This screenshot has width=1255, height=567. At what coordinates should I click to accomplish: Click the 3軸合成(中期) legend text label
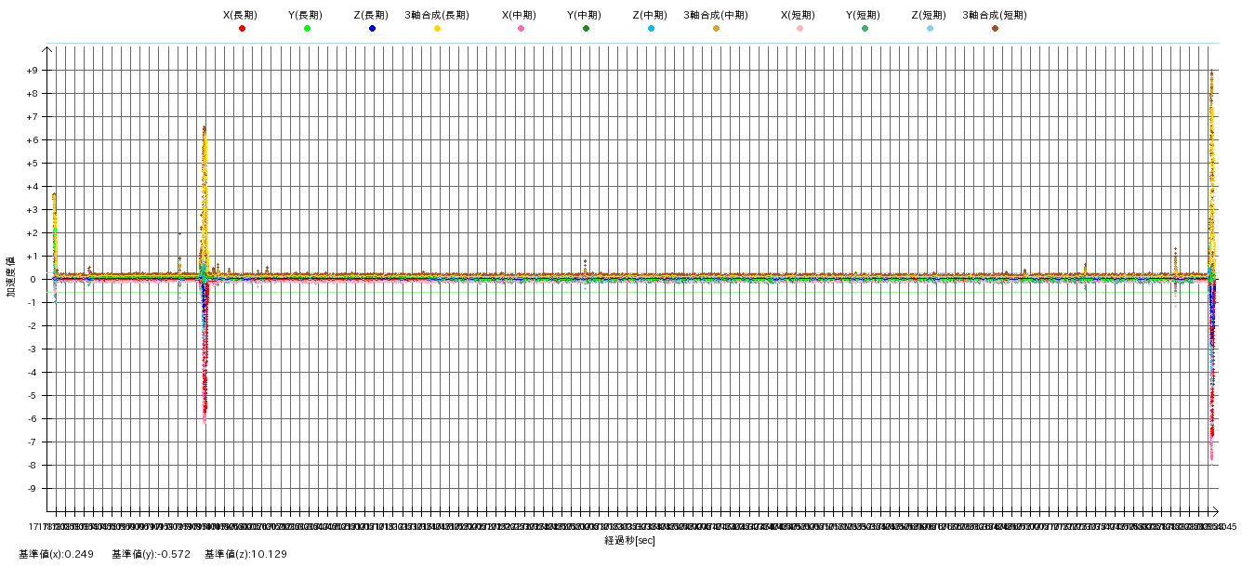click(x=715, y=15)
